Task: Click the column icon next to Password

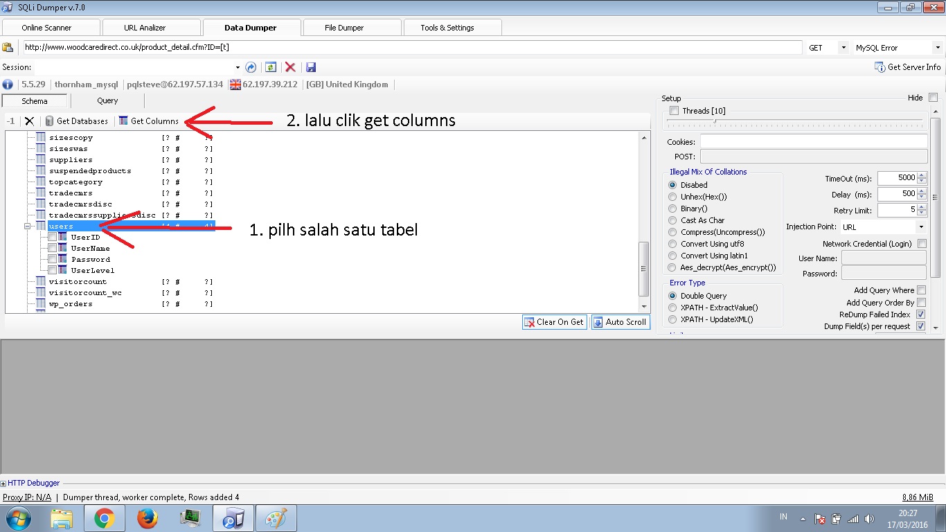Action: click(63, 259)
